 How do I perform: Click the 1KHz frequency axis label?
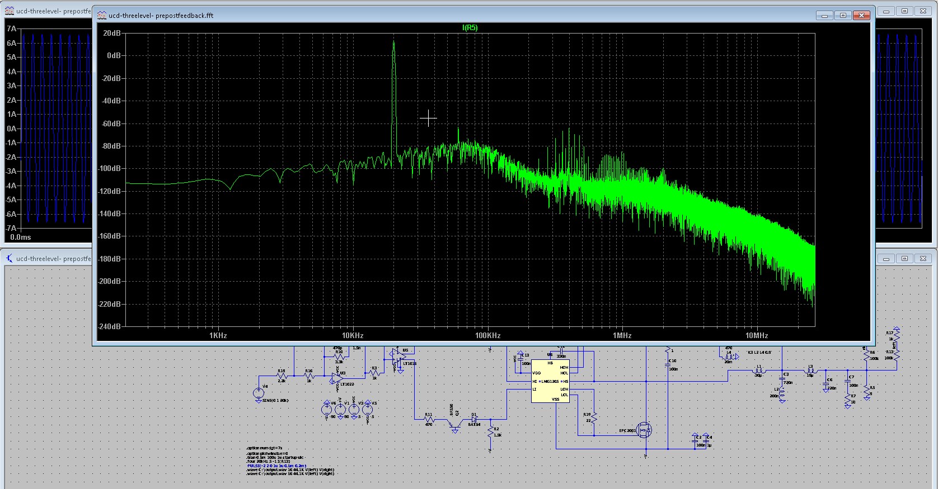coord(218,335)
